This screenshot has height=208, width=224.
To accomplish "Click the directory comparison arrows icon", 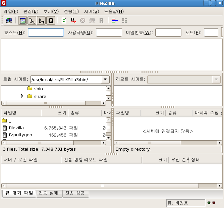I will [x=115, y=20].
